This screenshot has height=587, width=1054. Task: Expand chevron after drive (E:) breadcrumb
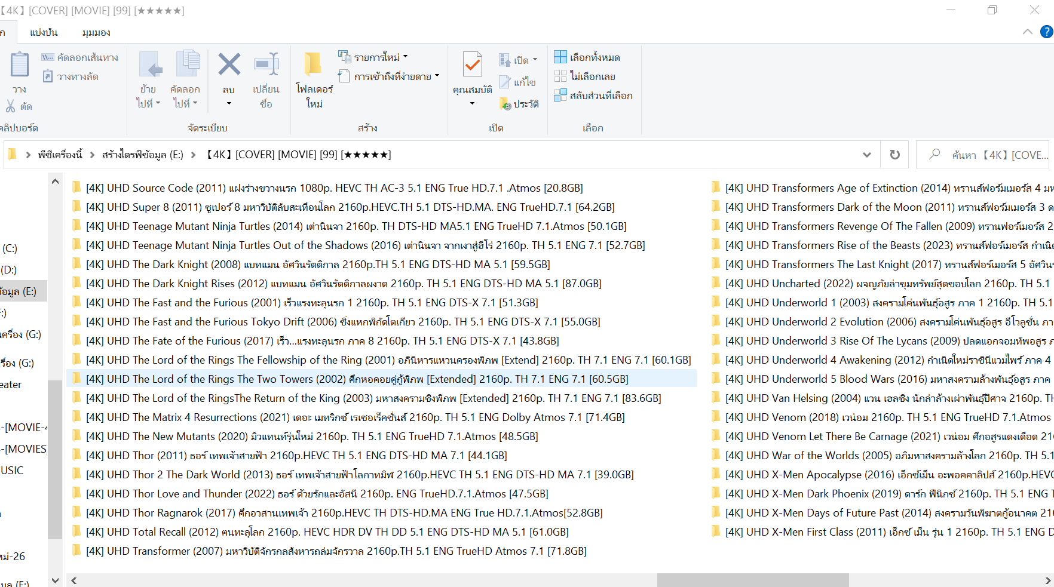[x=193, y=155]
